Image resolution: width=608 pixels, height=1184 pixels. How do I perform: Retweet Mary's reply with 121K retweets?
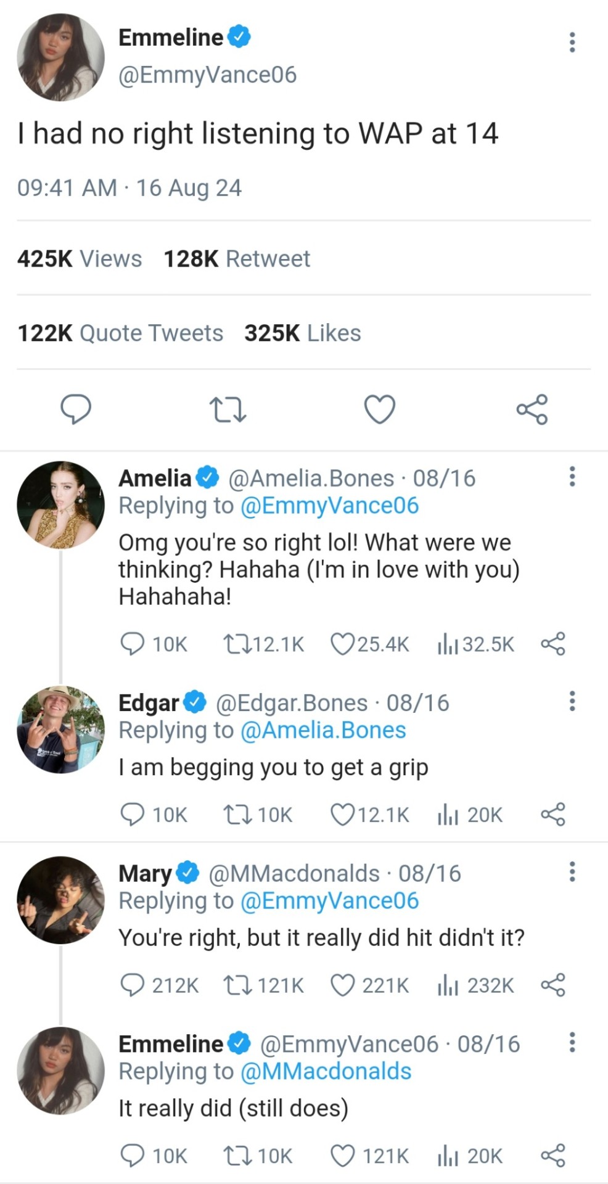click(237, 985)
